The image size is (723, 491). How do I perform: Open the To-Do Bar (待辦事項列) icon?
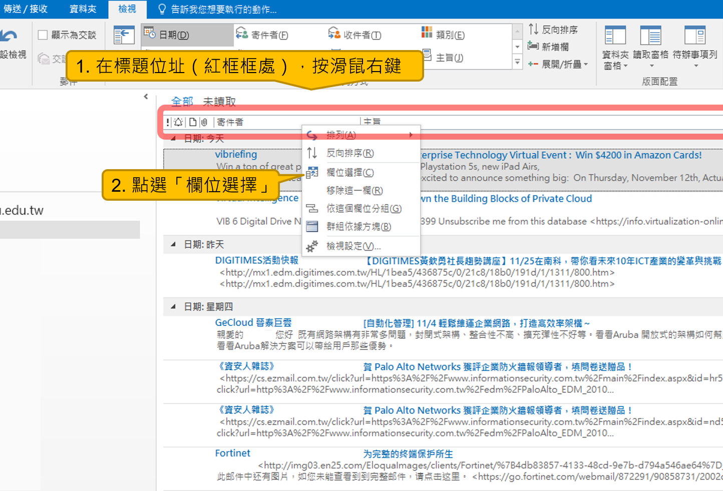[695, 36]
